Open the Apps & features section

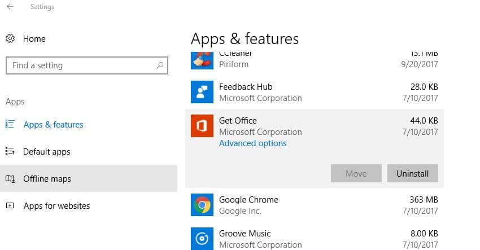[53, 125]
